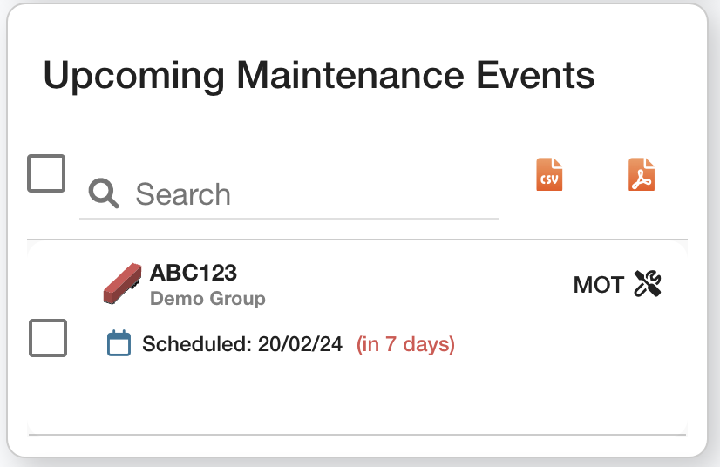
Task: Tick the select-all checkbox beside Search
Action: point(46,173)
